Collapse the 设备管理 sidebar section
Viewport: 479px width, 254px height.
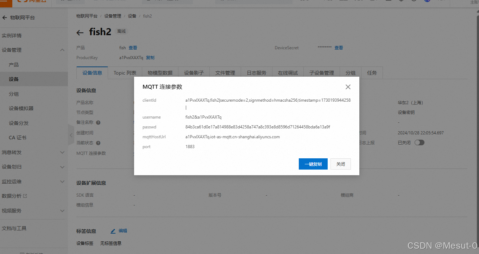click(62, 50)
